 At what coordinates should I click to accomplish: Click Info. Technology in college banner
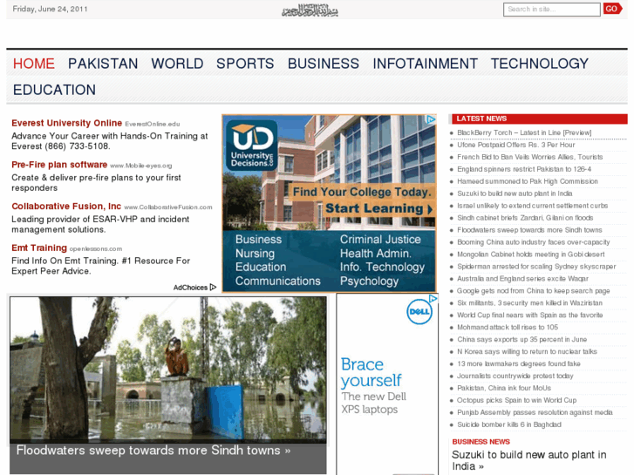click(x=382, y=267)
